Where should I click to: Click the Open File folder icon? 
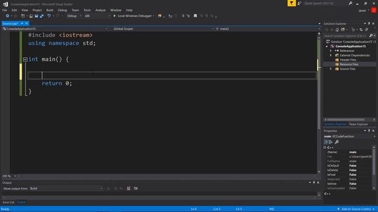pos(31,16)
